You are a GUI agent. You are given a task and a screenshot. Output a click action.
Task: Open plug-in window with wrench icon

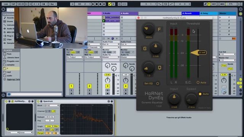point(13,101)
